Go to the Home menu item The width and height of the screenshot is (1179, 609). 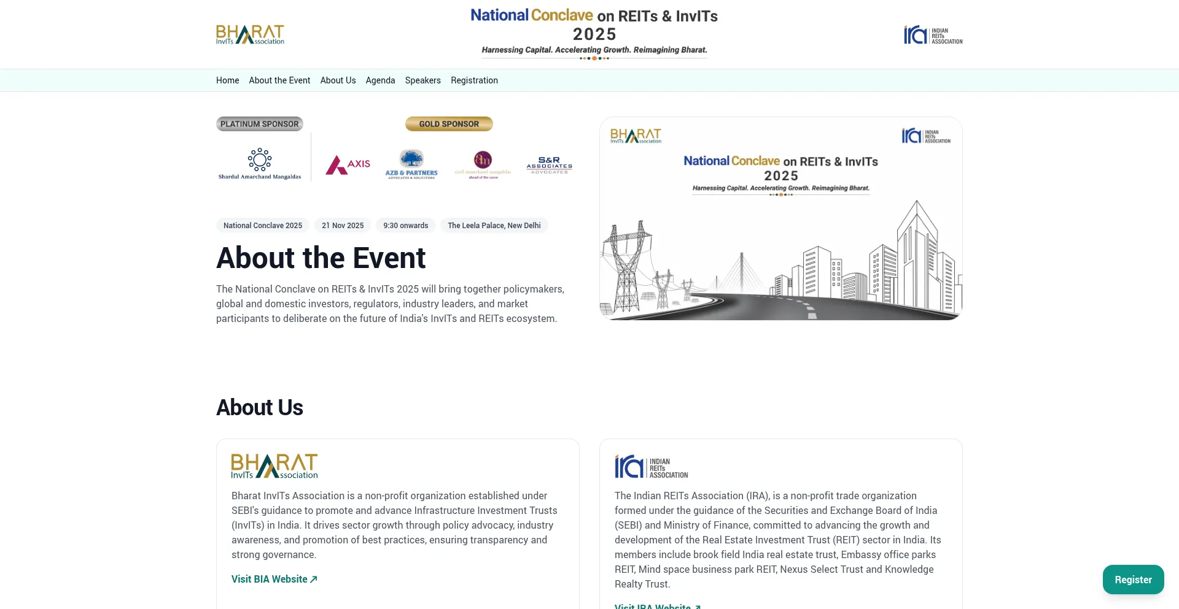coord(227,80)
